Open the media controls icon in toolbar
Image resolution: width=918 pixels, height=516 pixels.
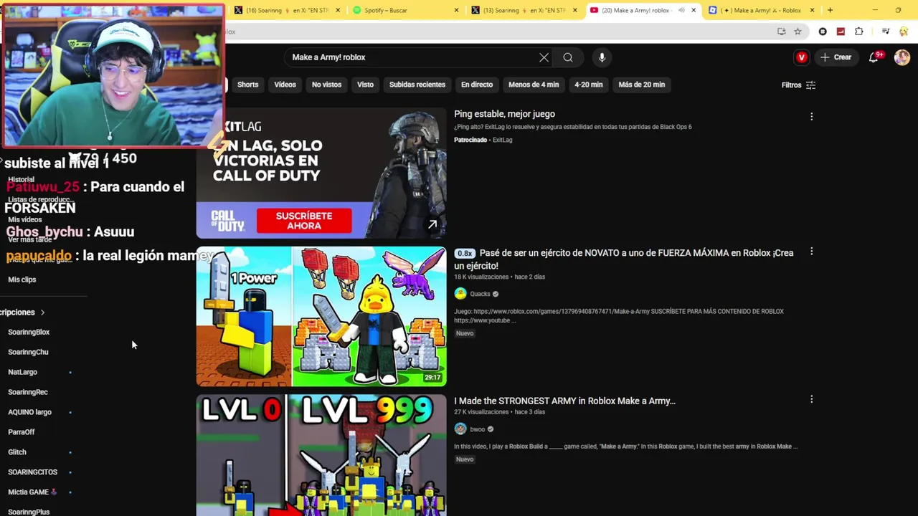(x=886, y=32)
